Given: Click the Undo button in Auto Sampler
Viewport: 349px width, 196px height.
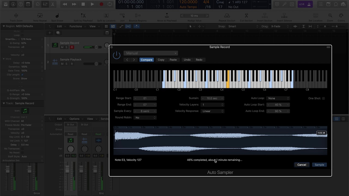Looking at the screenshot, I should (187, 60).
